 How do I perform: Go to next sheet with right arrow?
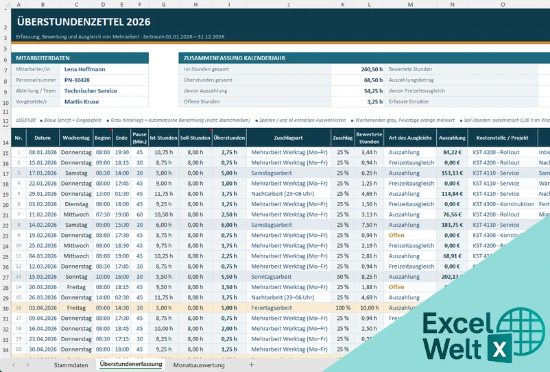(27, 364)
